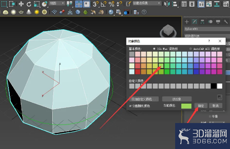Close the 对象颜色 dialog
The width and height of the screenshot is (230, 149).
pyautogui.click(x=220, y=41)
